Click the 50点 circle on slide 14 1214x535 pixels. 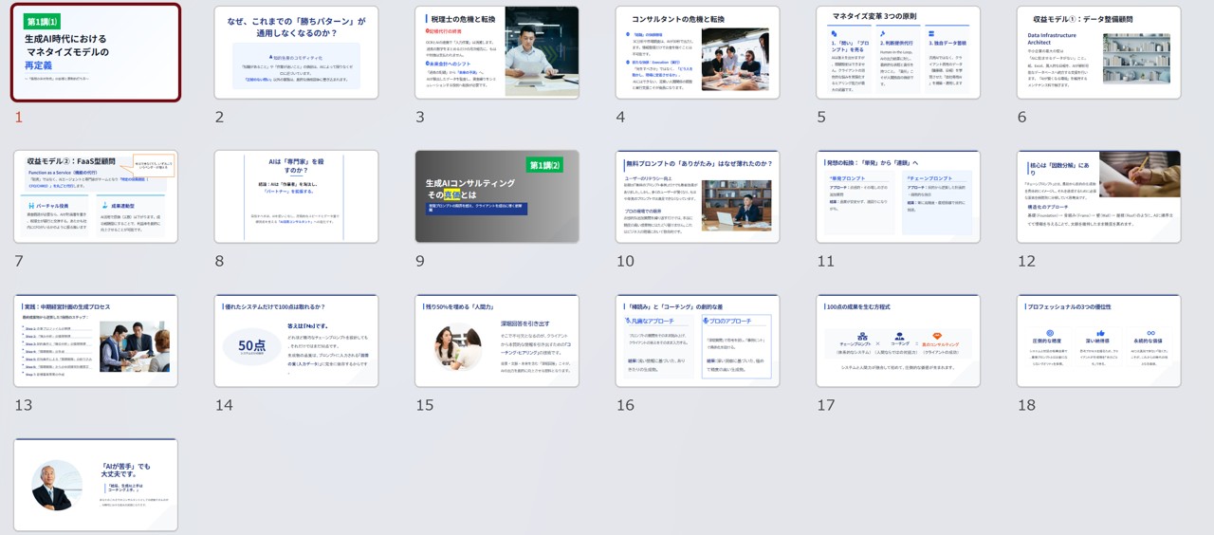[252, 346]
